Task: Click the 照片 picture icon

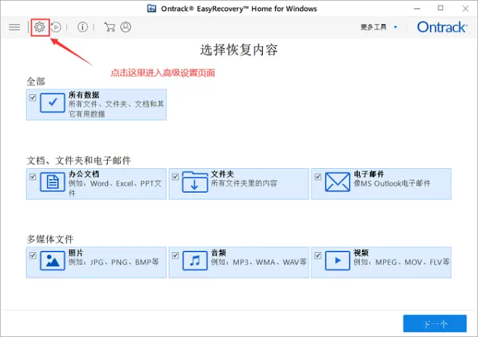Action: point(52,260)
